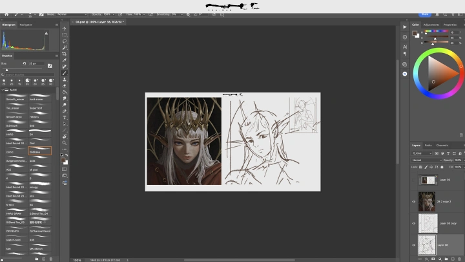Viewport: 465px width, 262px height.
Task: Select the Pen tool
Action: click(x=65, y=111)
